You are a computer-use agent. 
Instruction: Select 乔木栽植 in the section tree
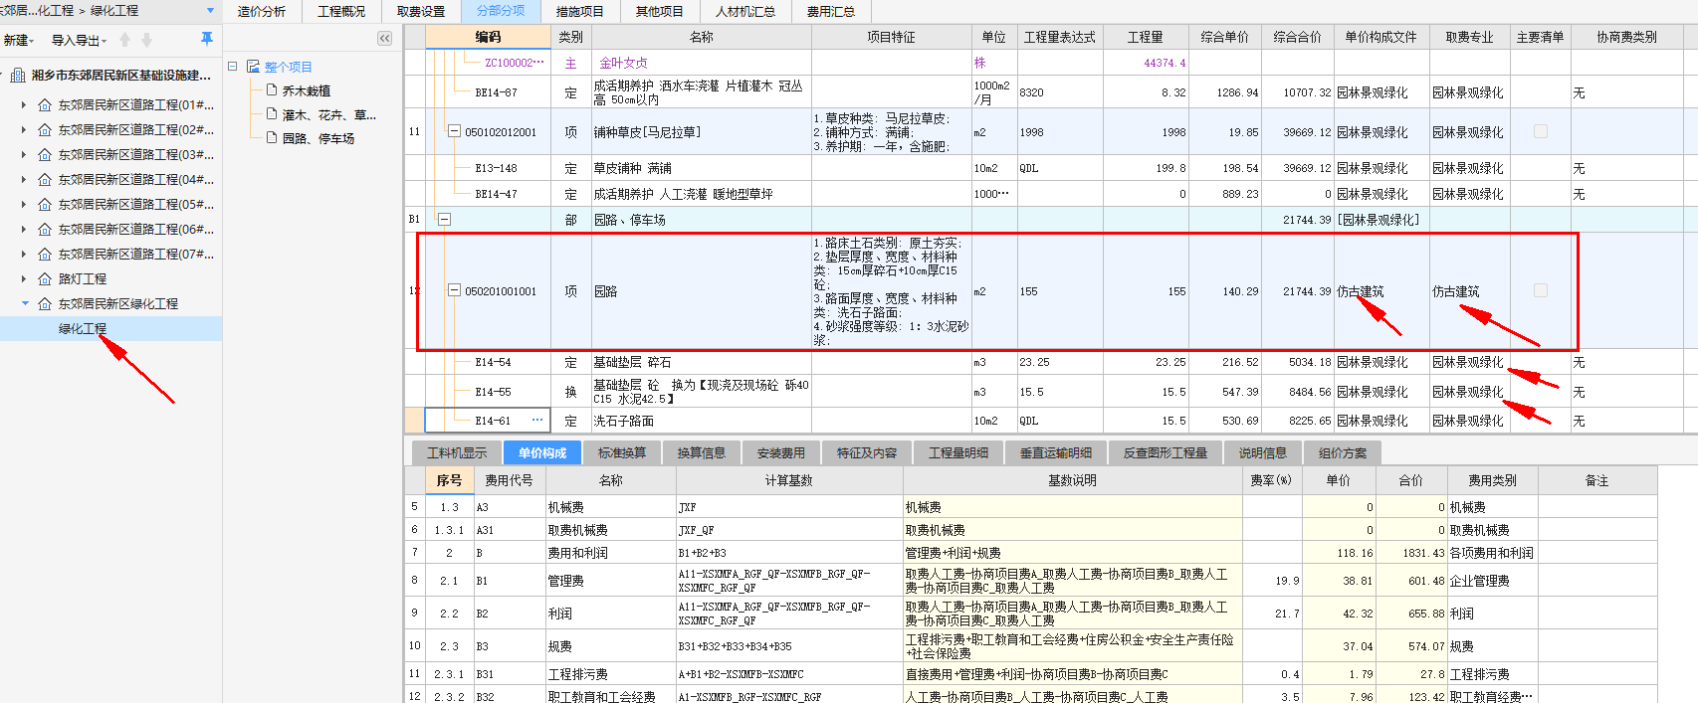click(307, 90)
